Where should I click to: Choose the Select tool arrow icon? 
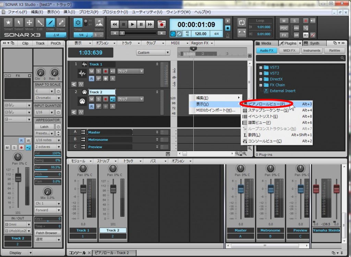point(19,23)
